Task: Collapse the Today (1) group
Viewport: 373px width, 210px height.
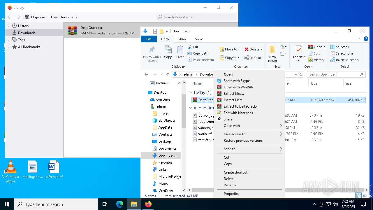Action: (191, 92)
